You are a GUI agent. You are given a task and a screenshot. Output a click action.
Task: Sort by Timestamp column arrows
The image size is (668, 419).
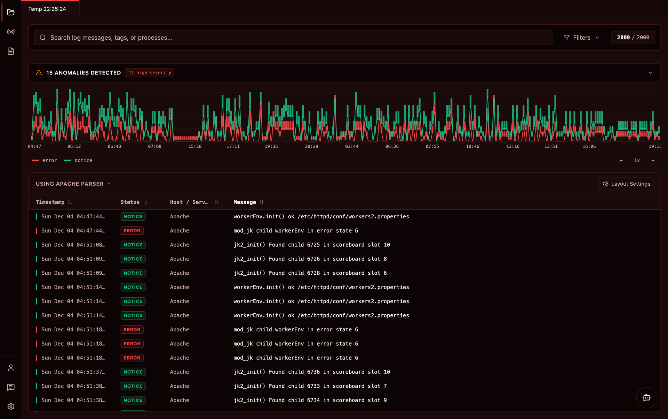70,202
